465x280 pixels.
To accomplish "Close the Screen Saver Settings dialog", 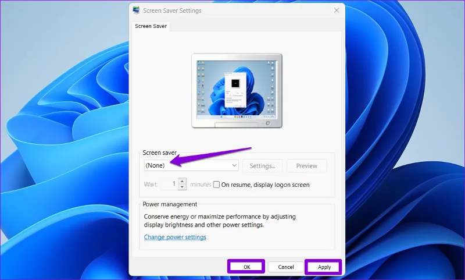I will [337, 10].
